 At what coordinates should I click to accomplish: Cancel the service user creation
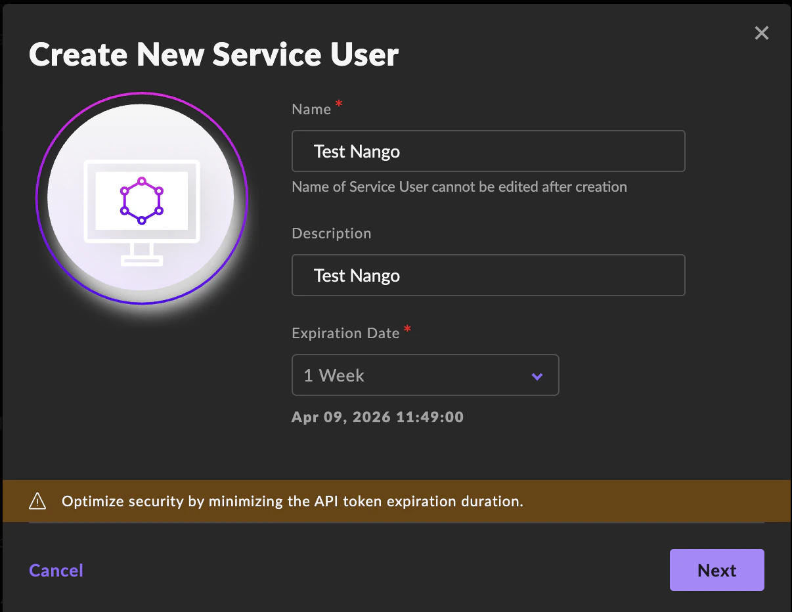click(x=56, y=570)
